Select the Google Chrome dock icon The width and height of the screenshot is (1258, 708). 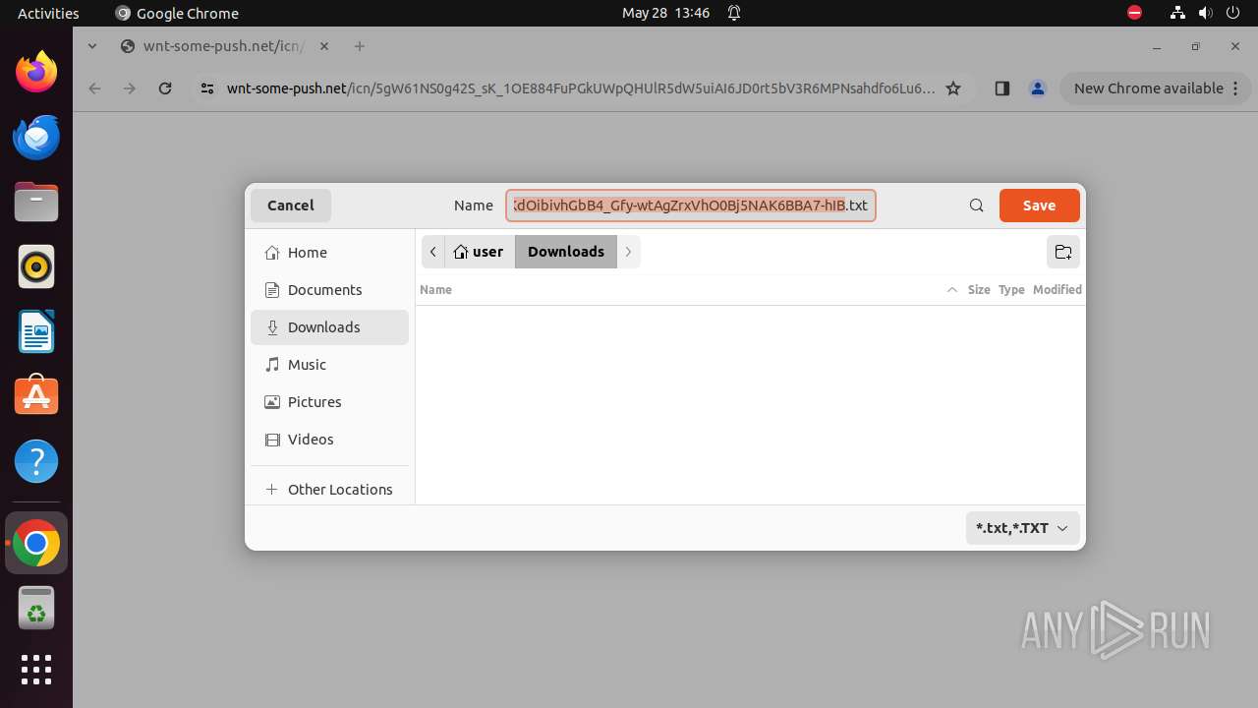coord(36,543)
